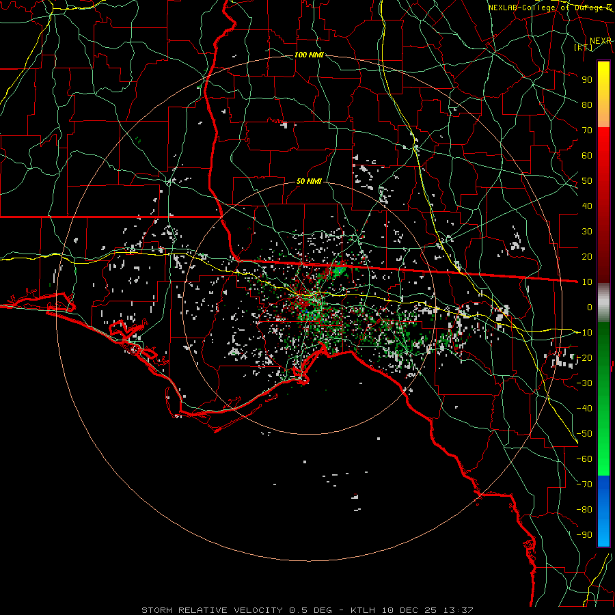Click the 50 value on velocity scale
Image resolution: width=615 pixels, height=615 pixels.
[587, 181]
